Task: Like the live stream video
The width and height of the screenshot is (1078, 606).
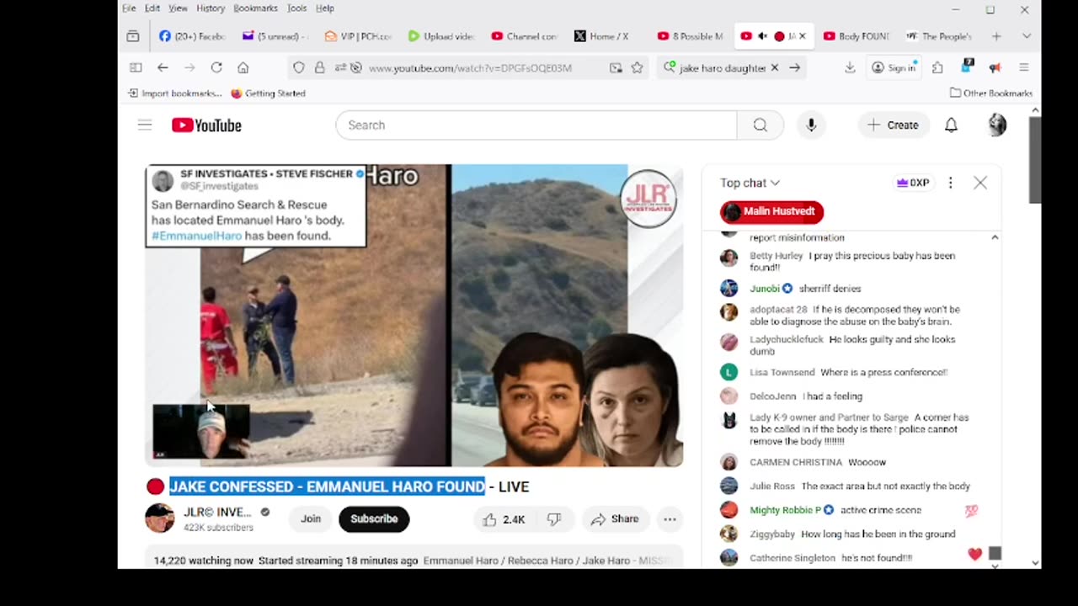Action: coord(504,519)
